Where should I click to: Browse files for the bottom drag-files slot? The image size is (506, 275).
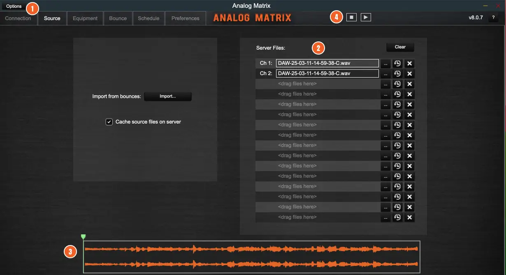385,218
